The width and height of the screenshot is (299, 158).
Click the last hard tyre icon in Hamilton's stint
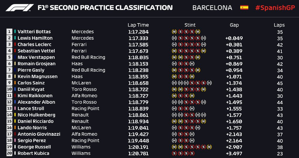(x=204, y=38)
